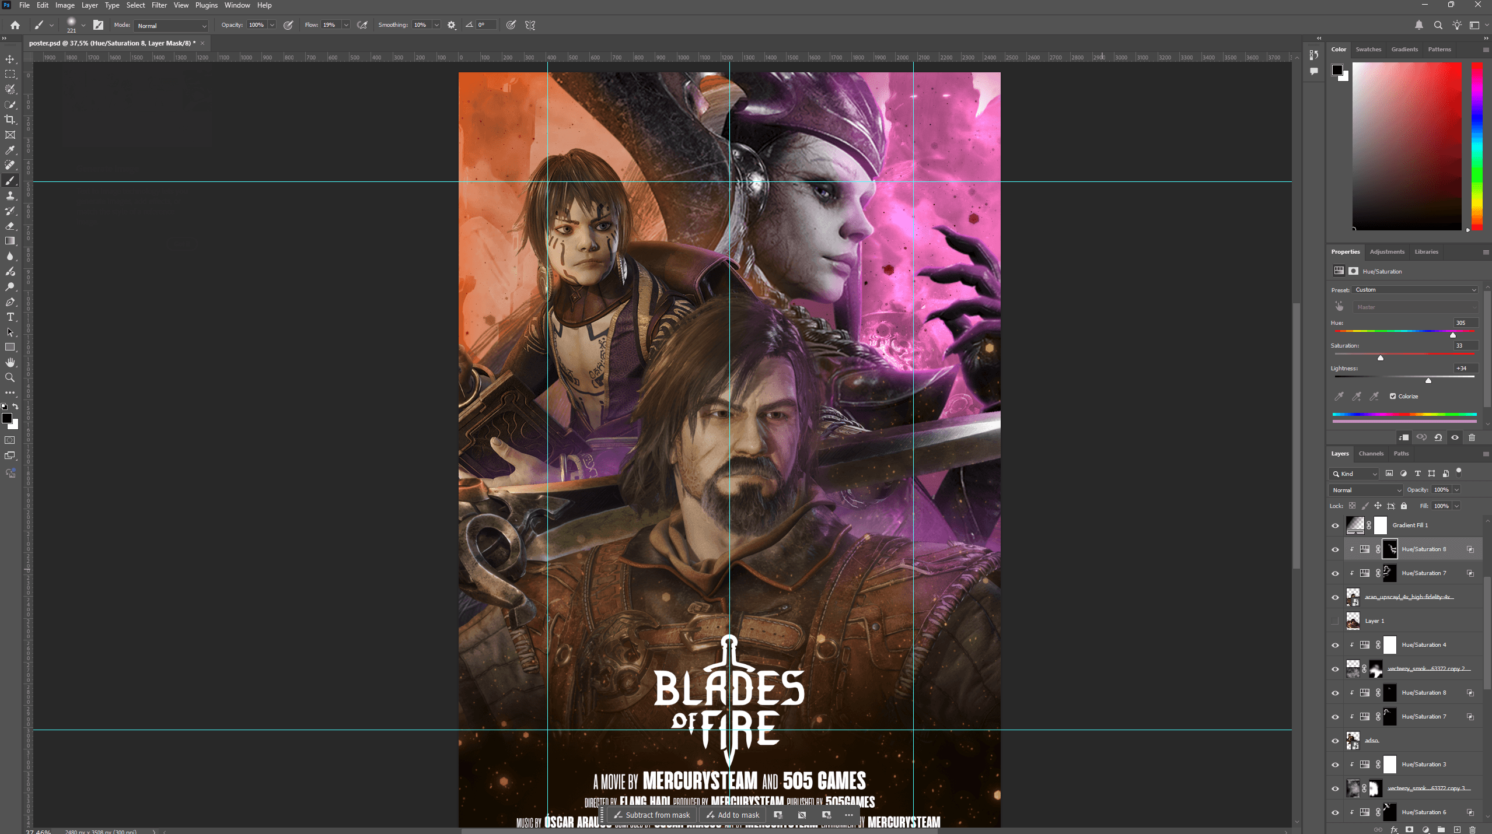Open the brush Mode dropdown
Screen dimensions: 1492x834
[x=172, y=26]
